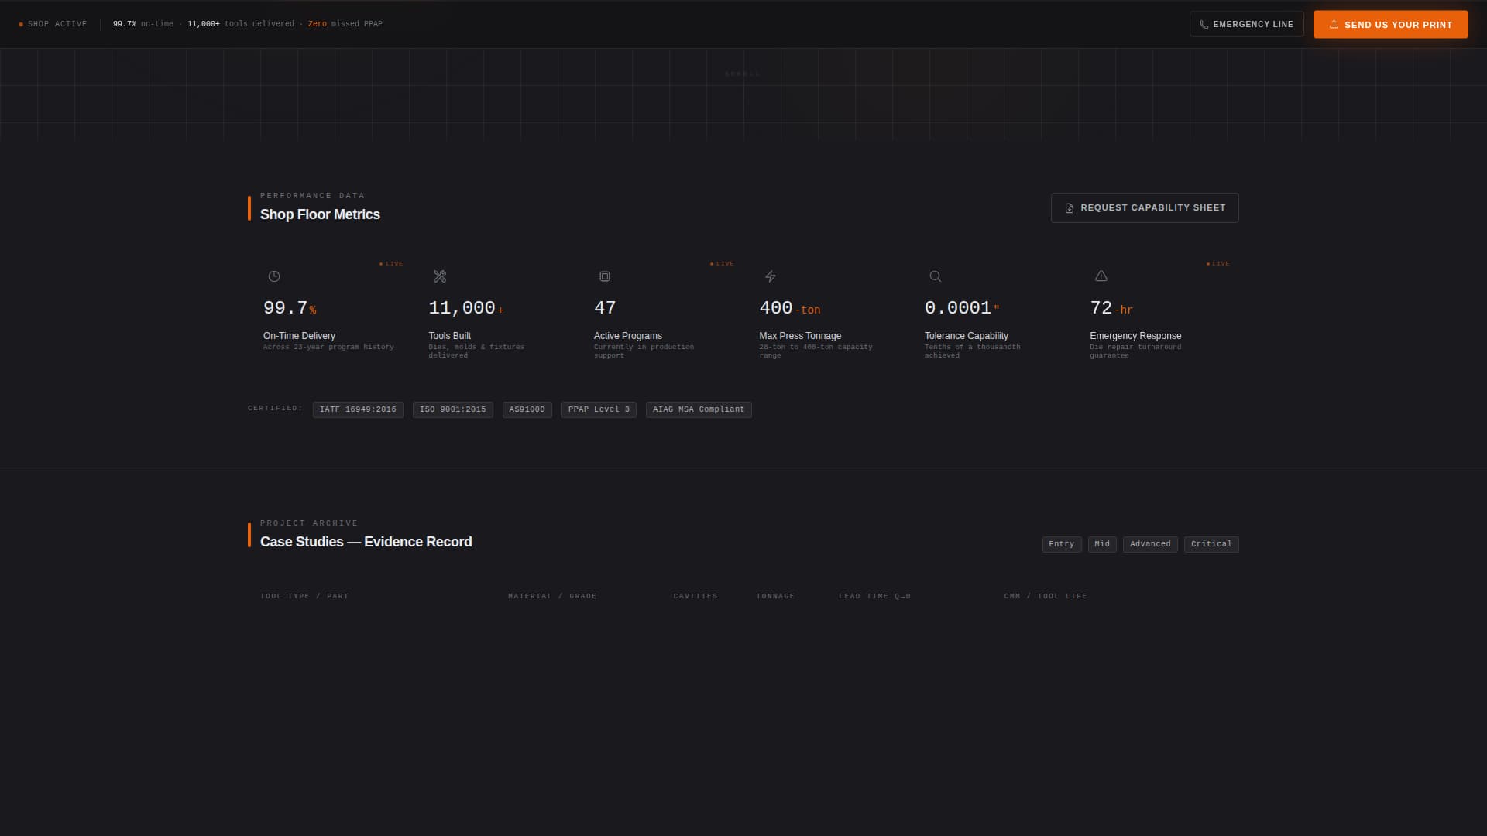
Task: Click the magnifier icon above Tolerance Capability
Action: [x=935, y=276]
